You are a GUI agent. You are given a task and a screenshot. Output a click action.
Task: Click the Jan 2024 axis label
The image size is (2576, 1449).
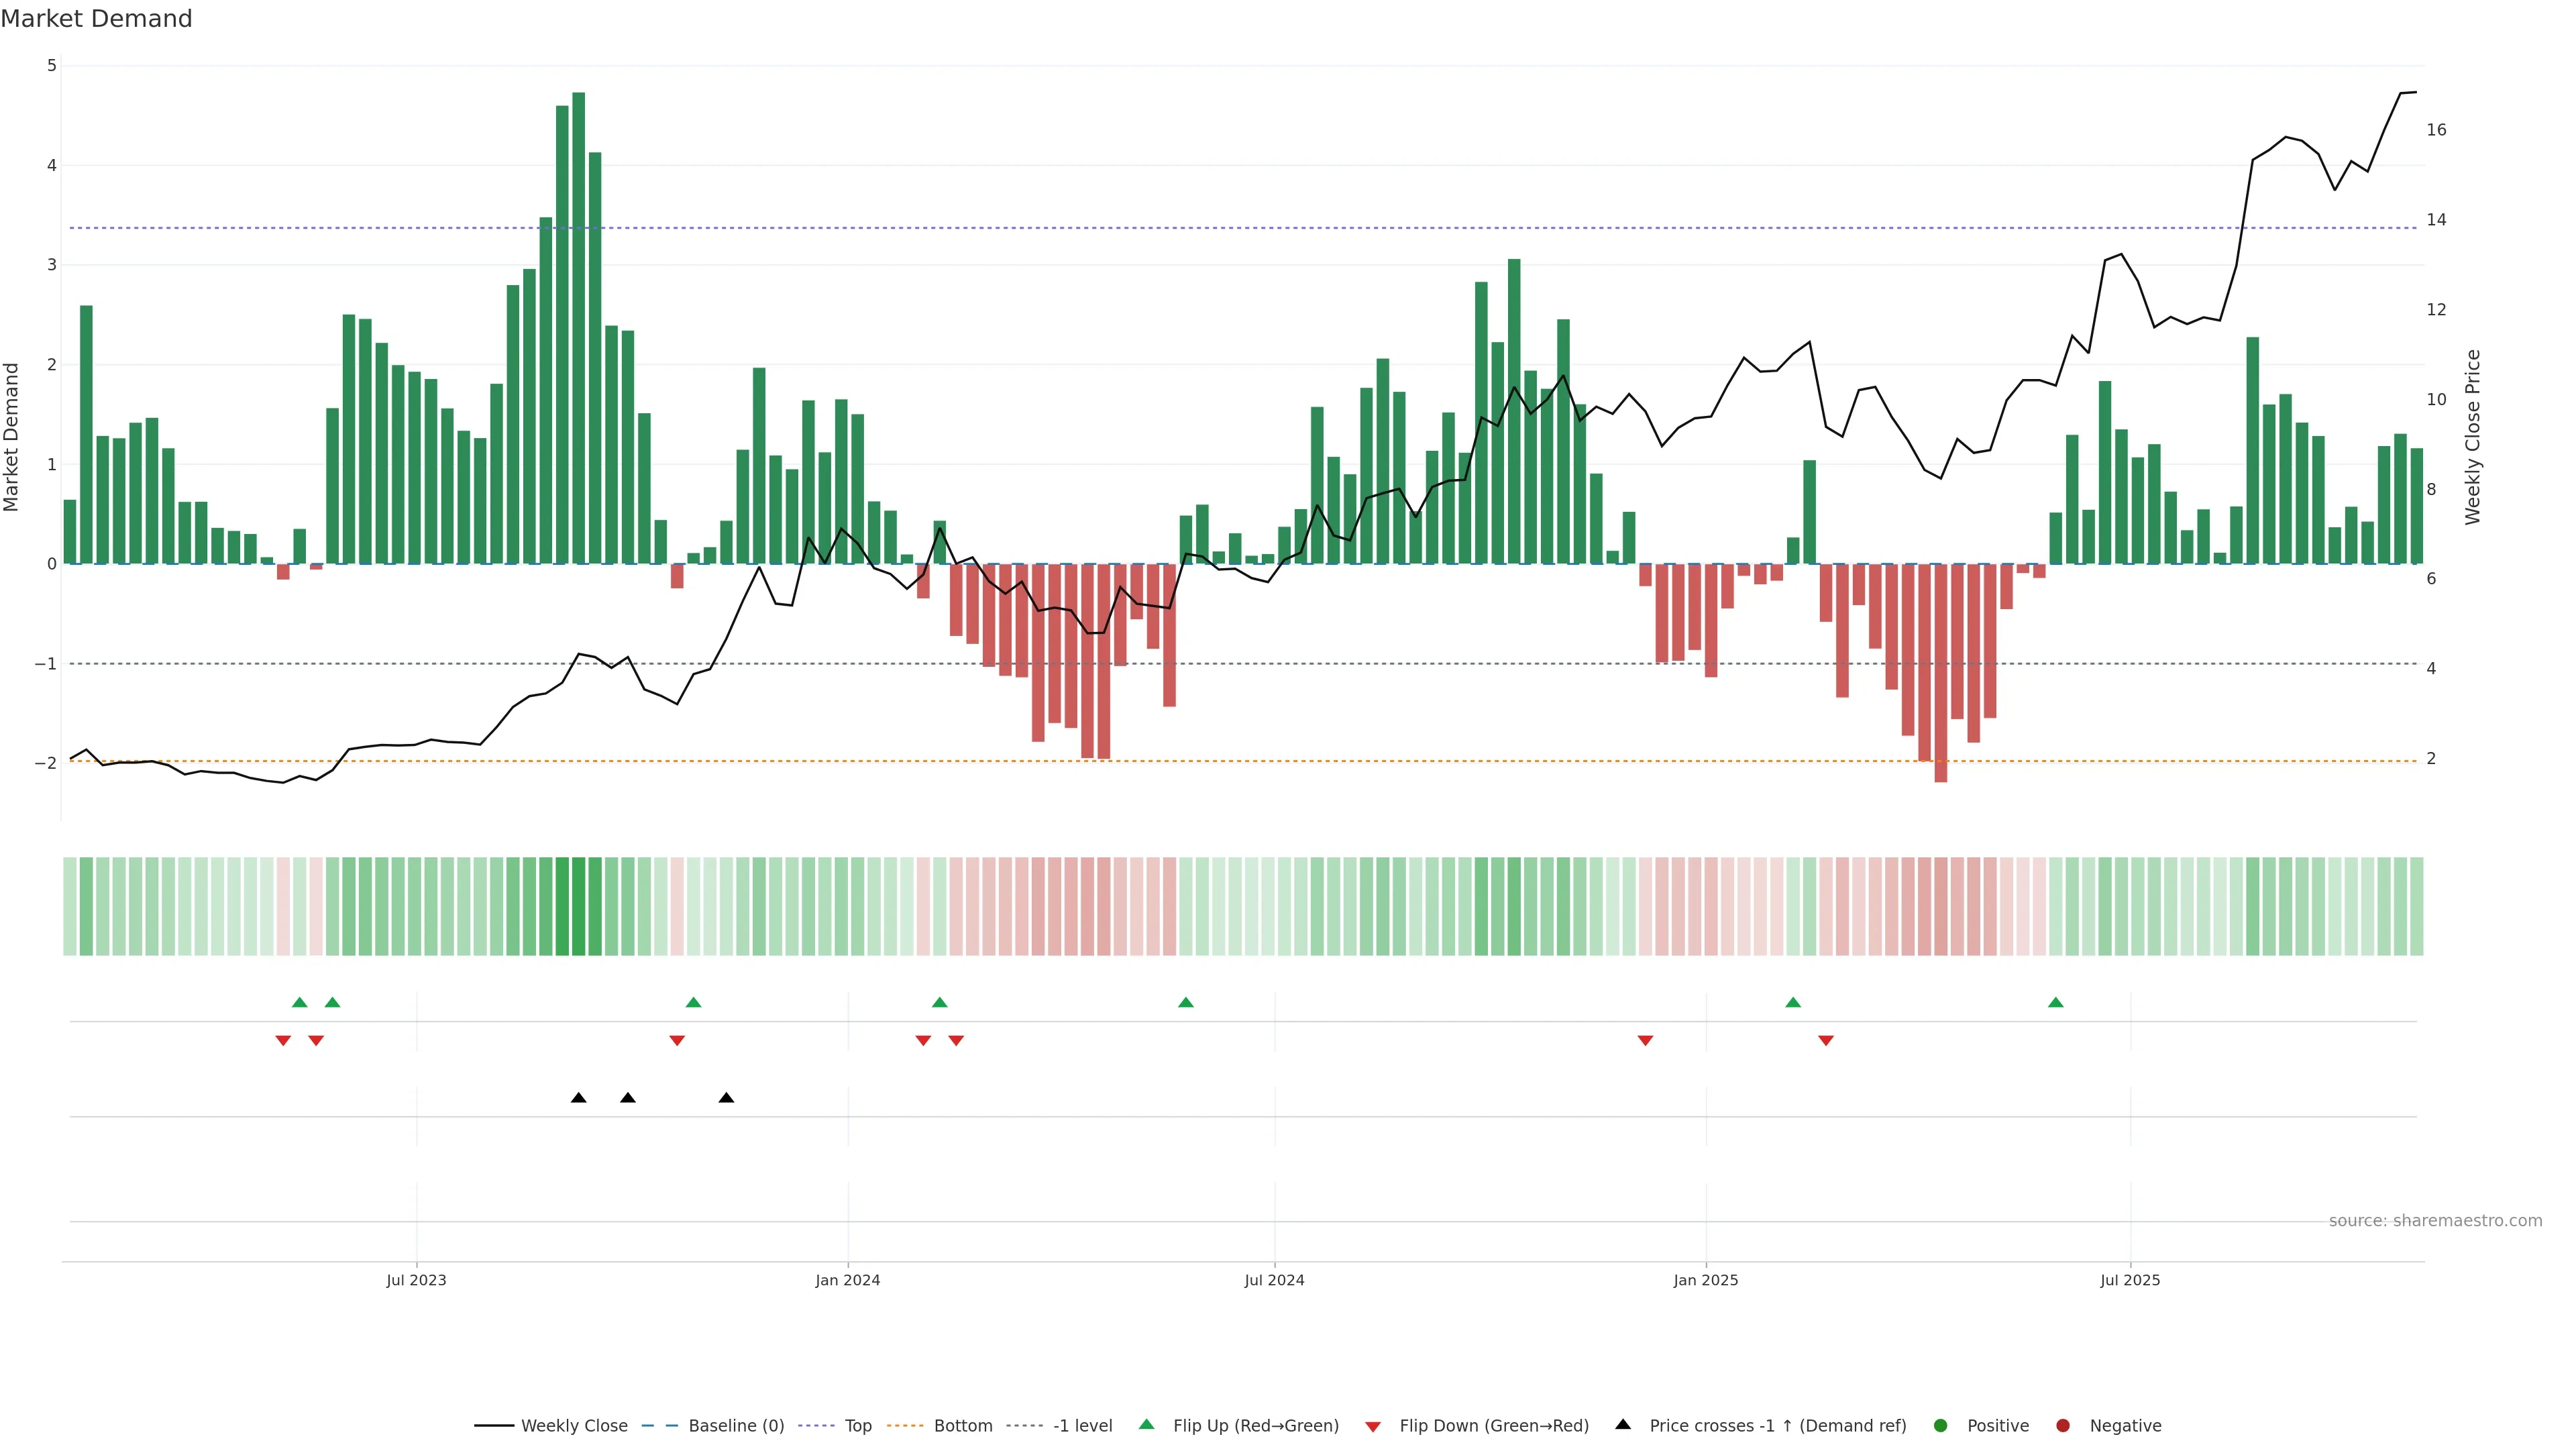(x=848, y=1280)
